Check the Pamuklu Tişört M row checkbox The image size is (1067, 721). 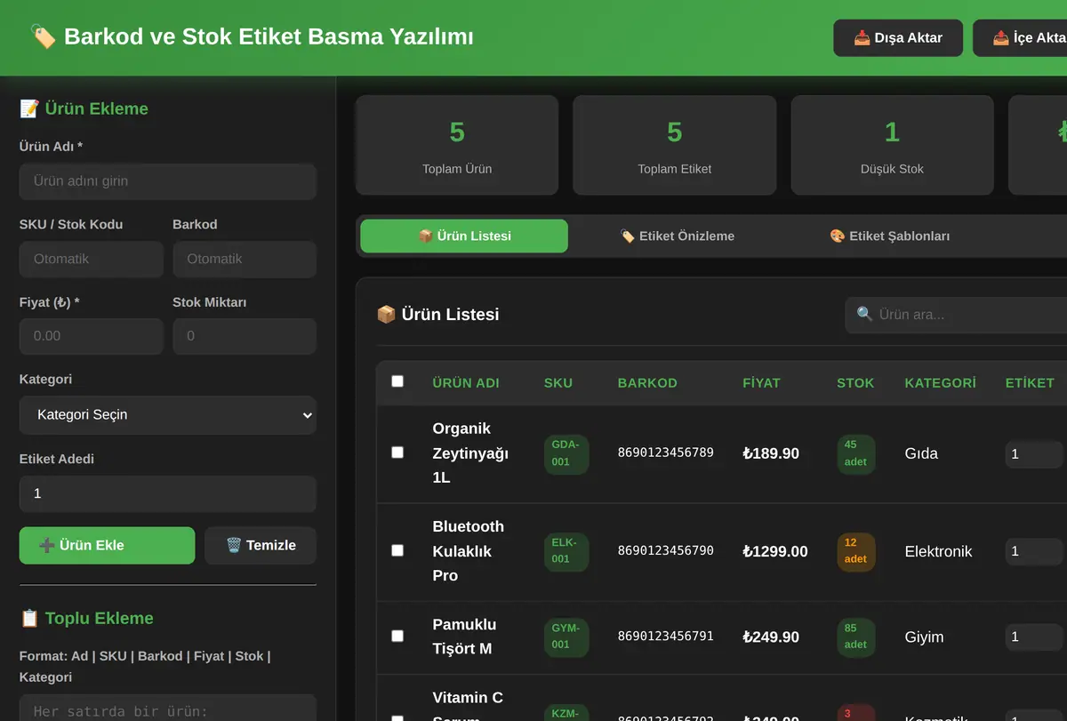(397, 636)
